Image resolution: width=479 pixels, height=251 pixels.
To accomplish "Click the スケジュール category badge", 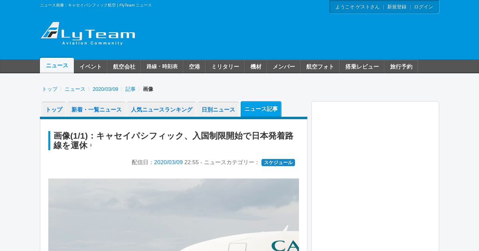I will (278, 163).
